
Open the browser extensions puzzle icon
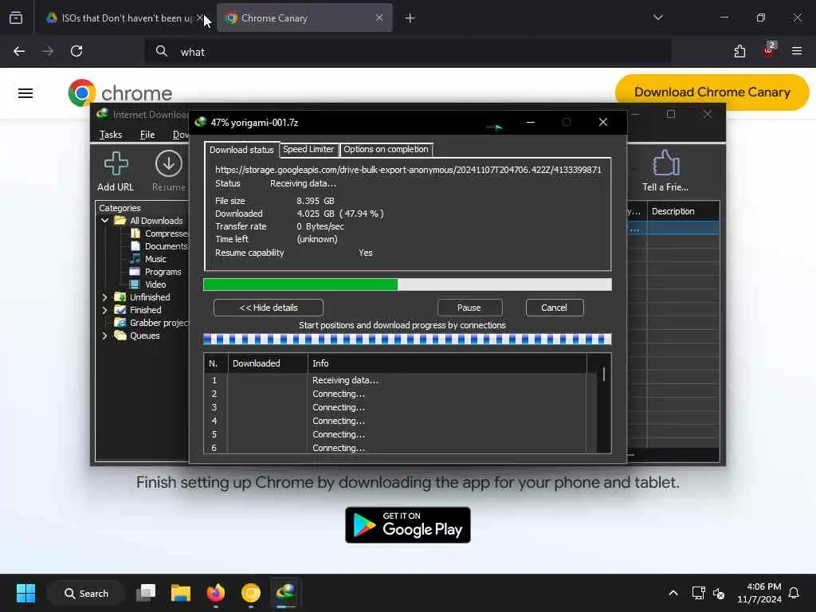point(739,51)
